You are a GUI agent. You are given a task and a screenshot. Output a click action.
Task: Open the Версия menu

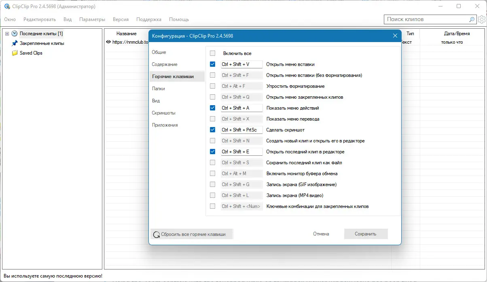tap(121, 19)
